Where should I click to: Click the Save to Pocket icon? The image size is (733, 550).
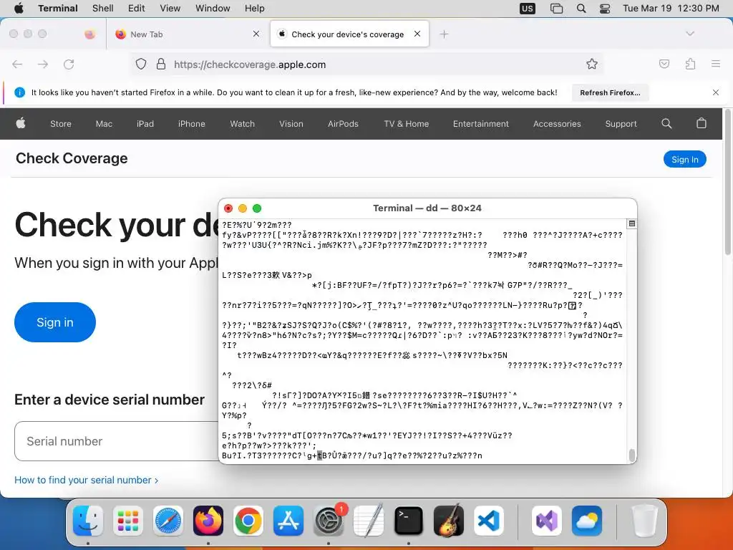click(664, 64)
